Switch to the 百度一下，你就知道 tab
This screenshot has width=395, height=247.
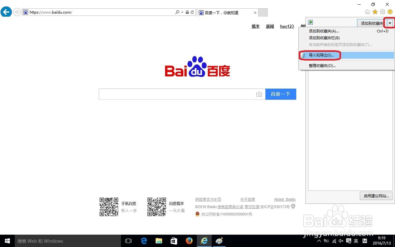tap(227, 13)
